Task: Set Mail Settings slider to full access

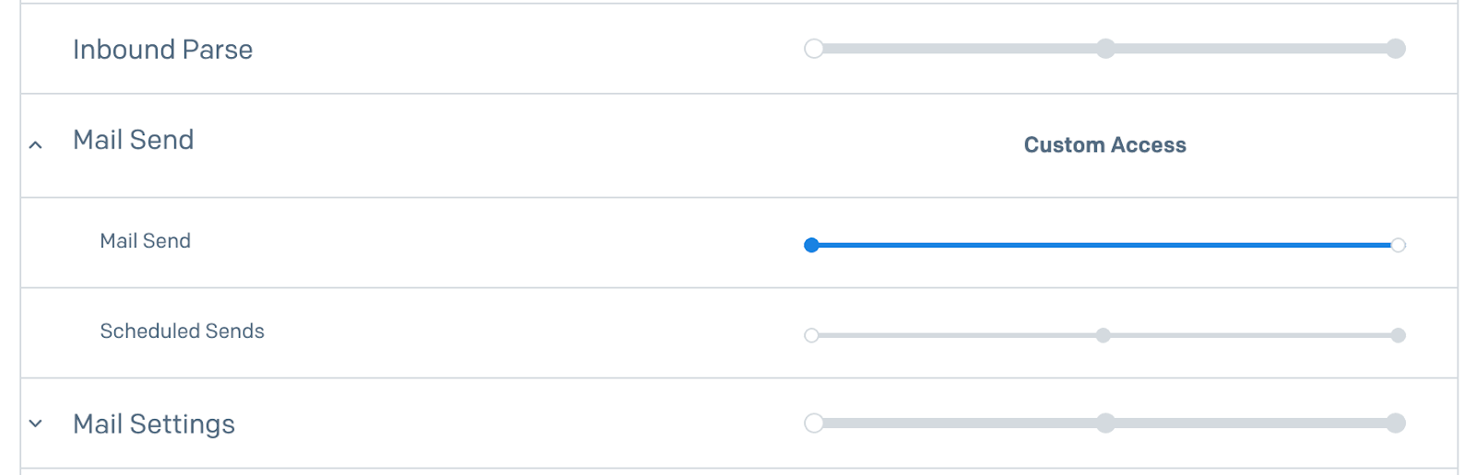Action: click(x=1396, y=423)
